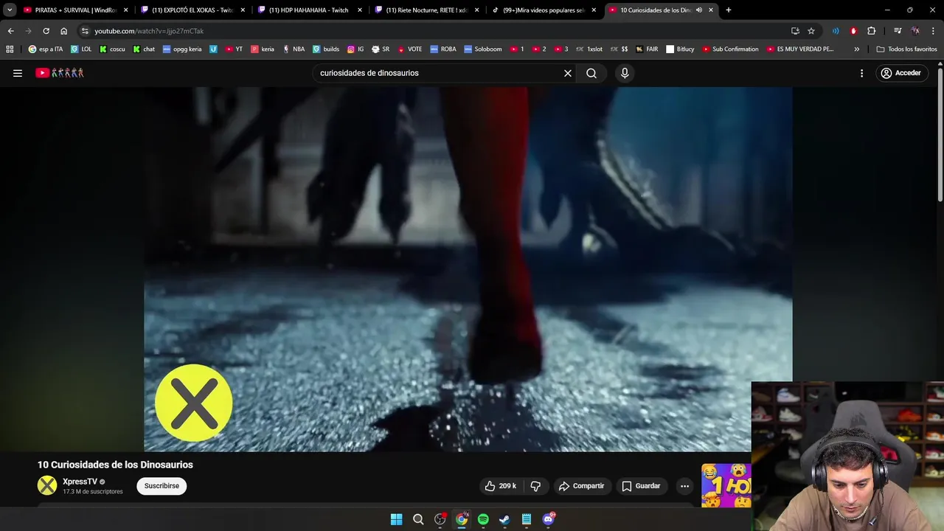Click Suscribirse button
Viewport: 944px width, 531px height.
coord(162,486)
